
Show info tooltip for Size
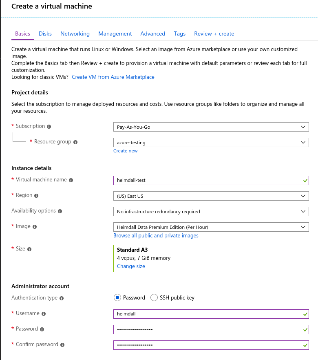(x=29, y=249)
